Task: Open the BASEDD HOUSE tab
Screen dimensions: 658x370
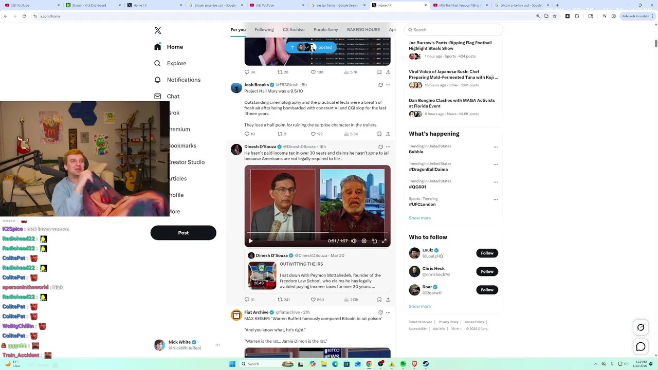Action: [363, 30]
